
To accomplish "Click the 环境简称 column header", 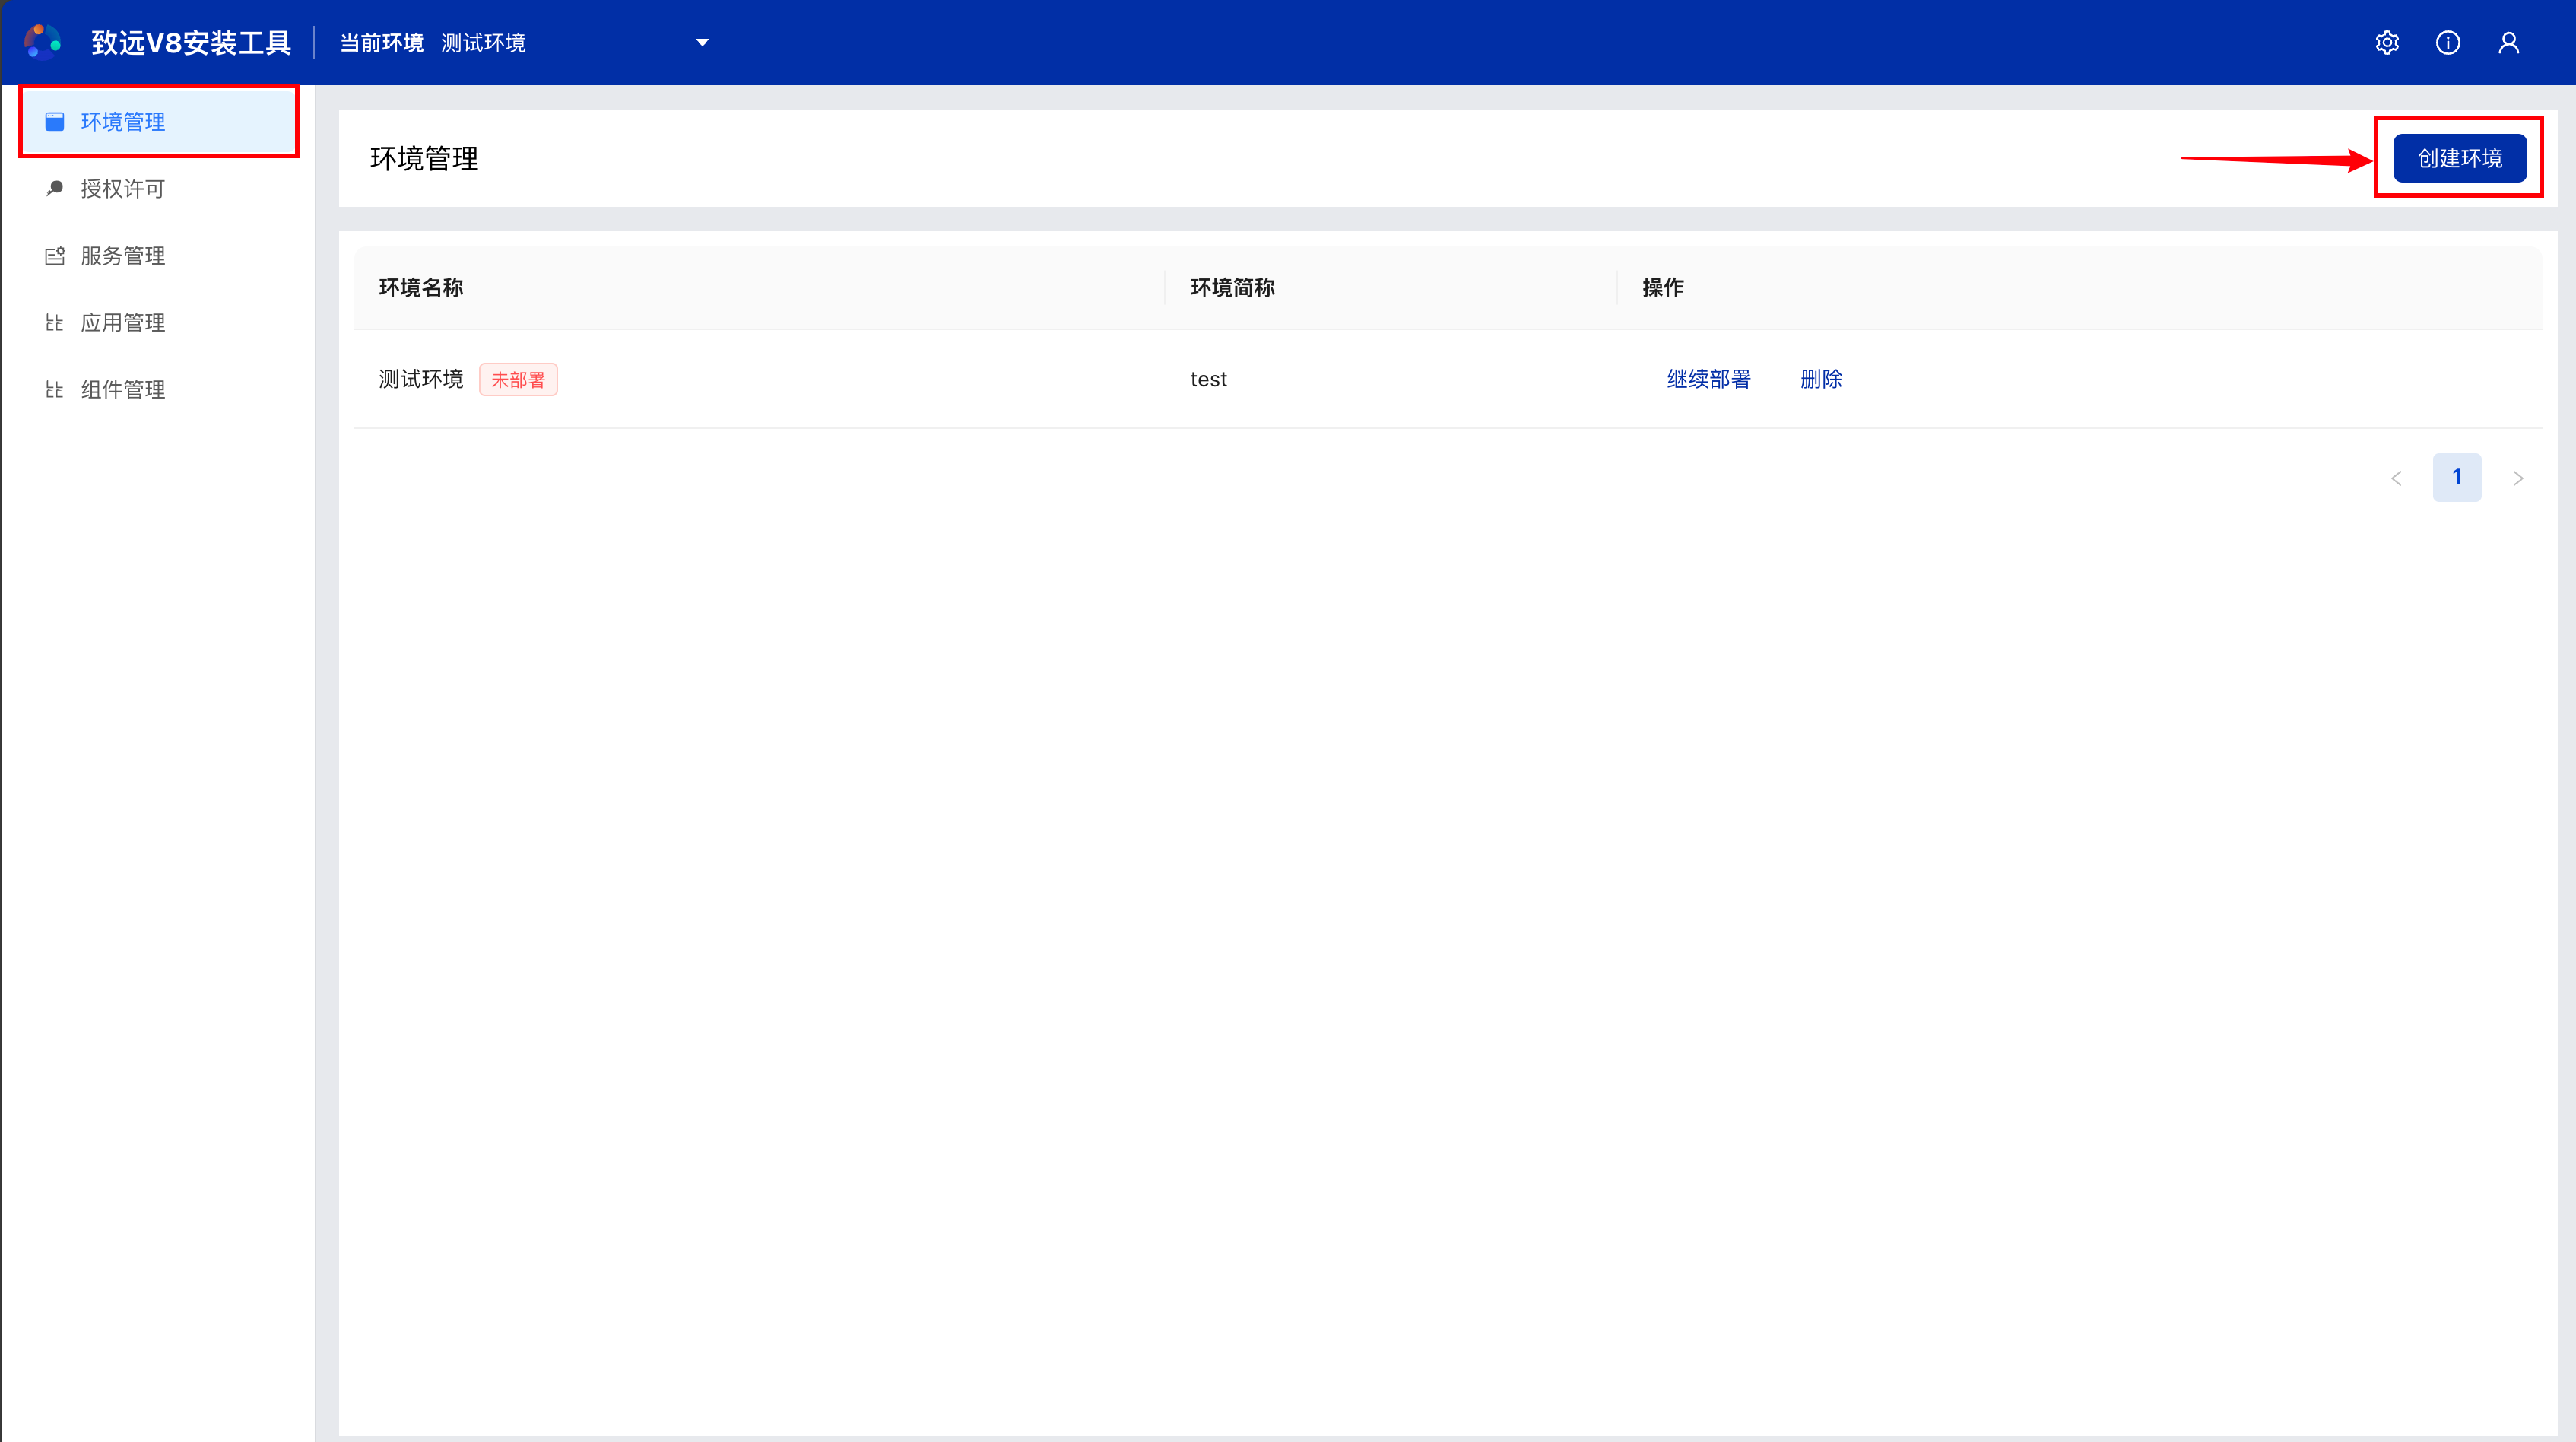I will tap(1232, 288).
